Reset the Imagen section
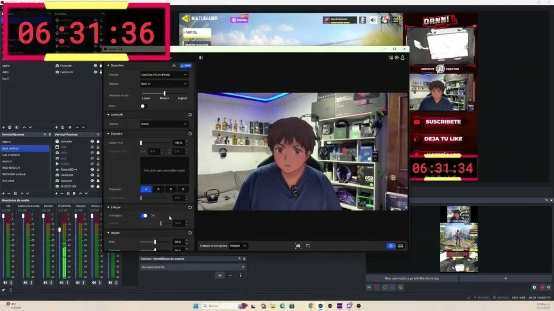The width and height of the screenshot is (554, 311). point(190,233)
